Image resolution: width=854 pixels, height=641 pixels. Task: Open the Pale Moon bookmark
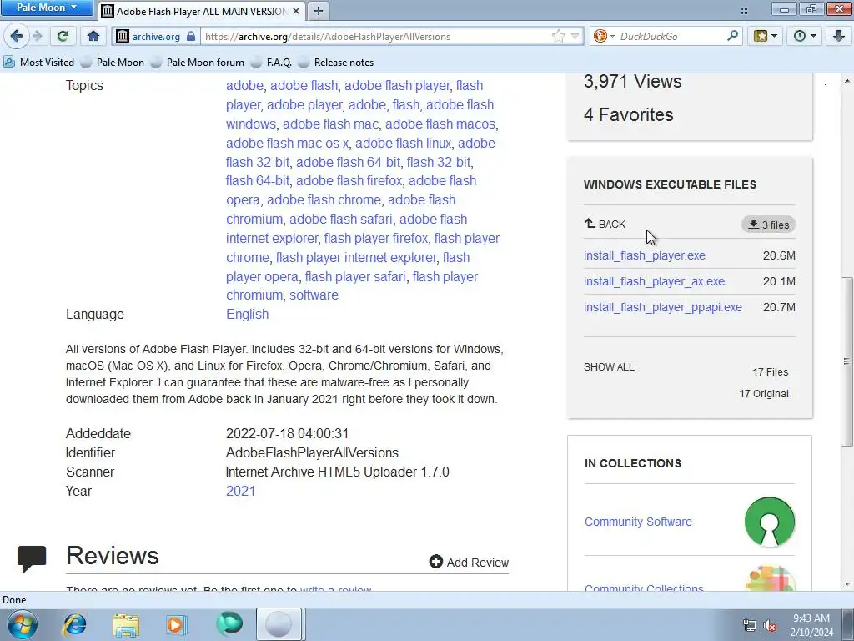point(113,62)
